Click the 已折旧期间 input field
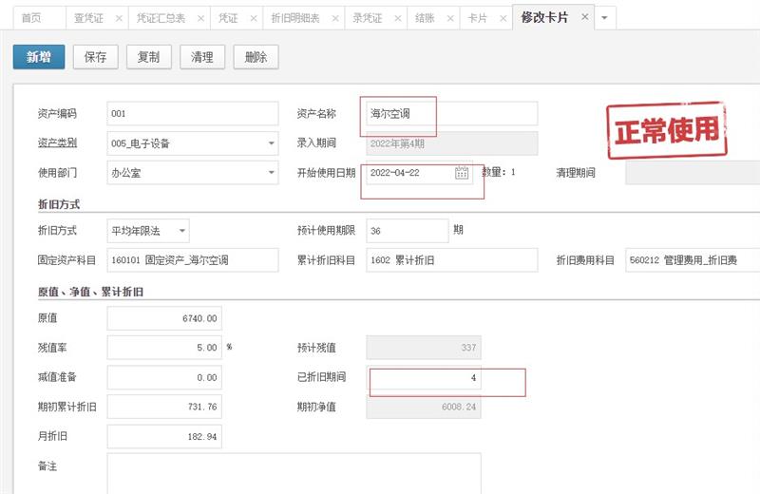This screenshot has width=760, height=494. pos(424,377)
